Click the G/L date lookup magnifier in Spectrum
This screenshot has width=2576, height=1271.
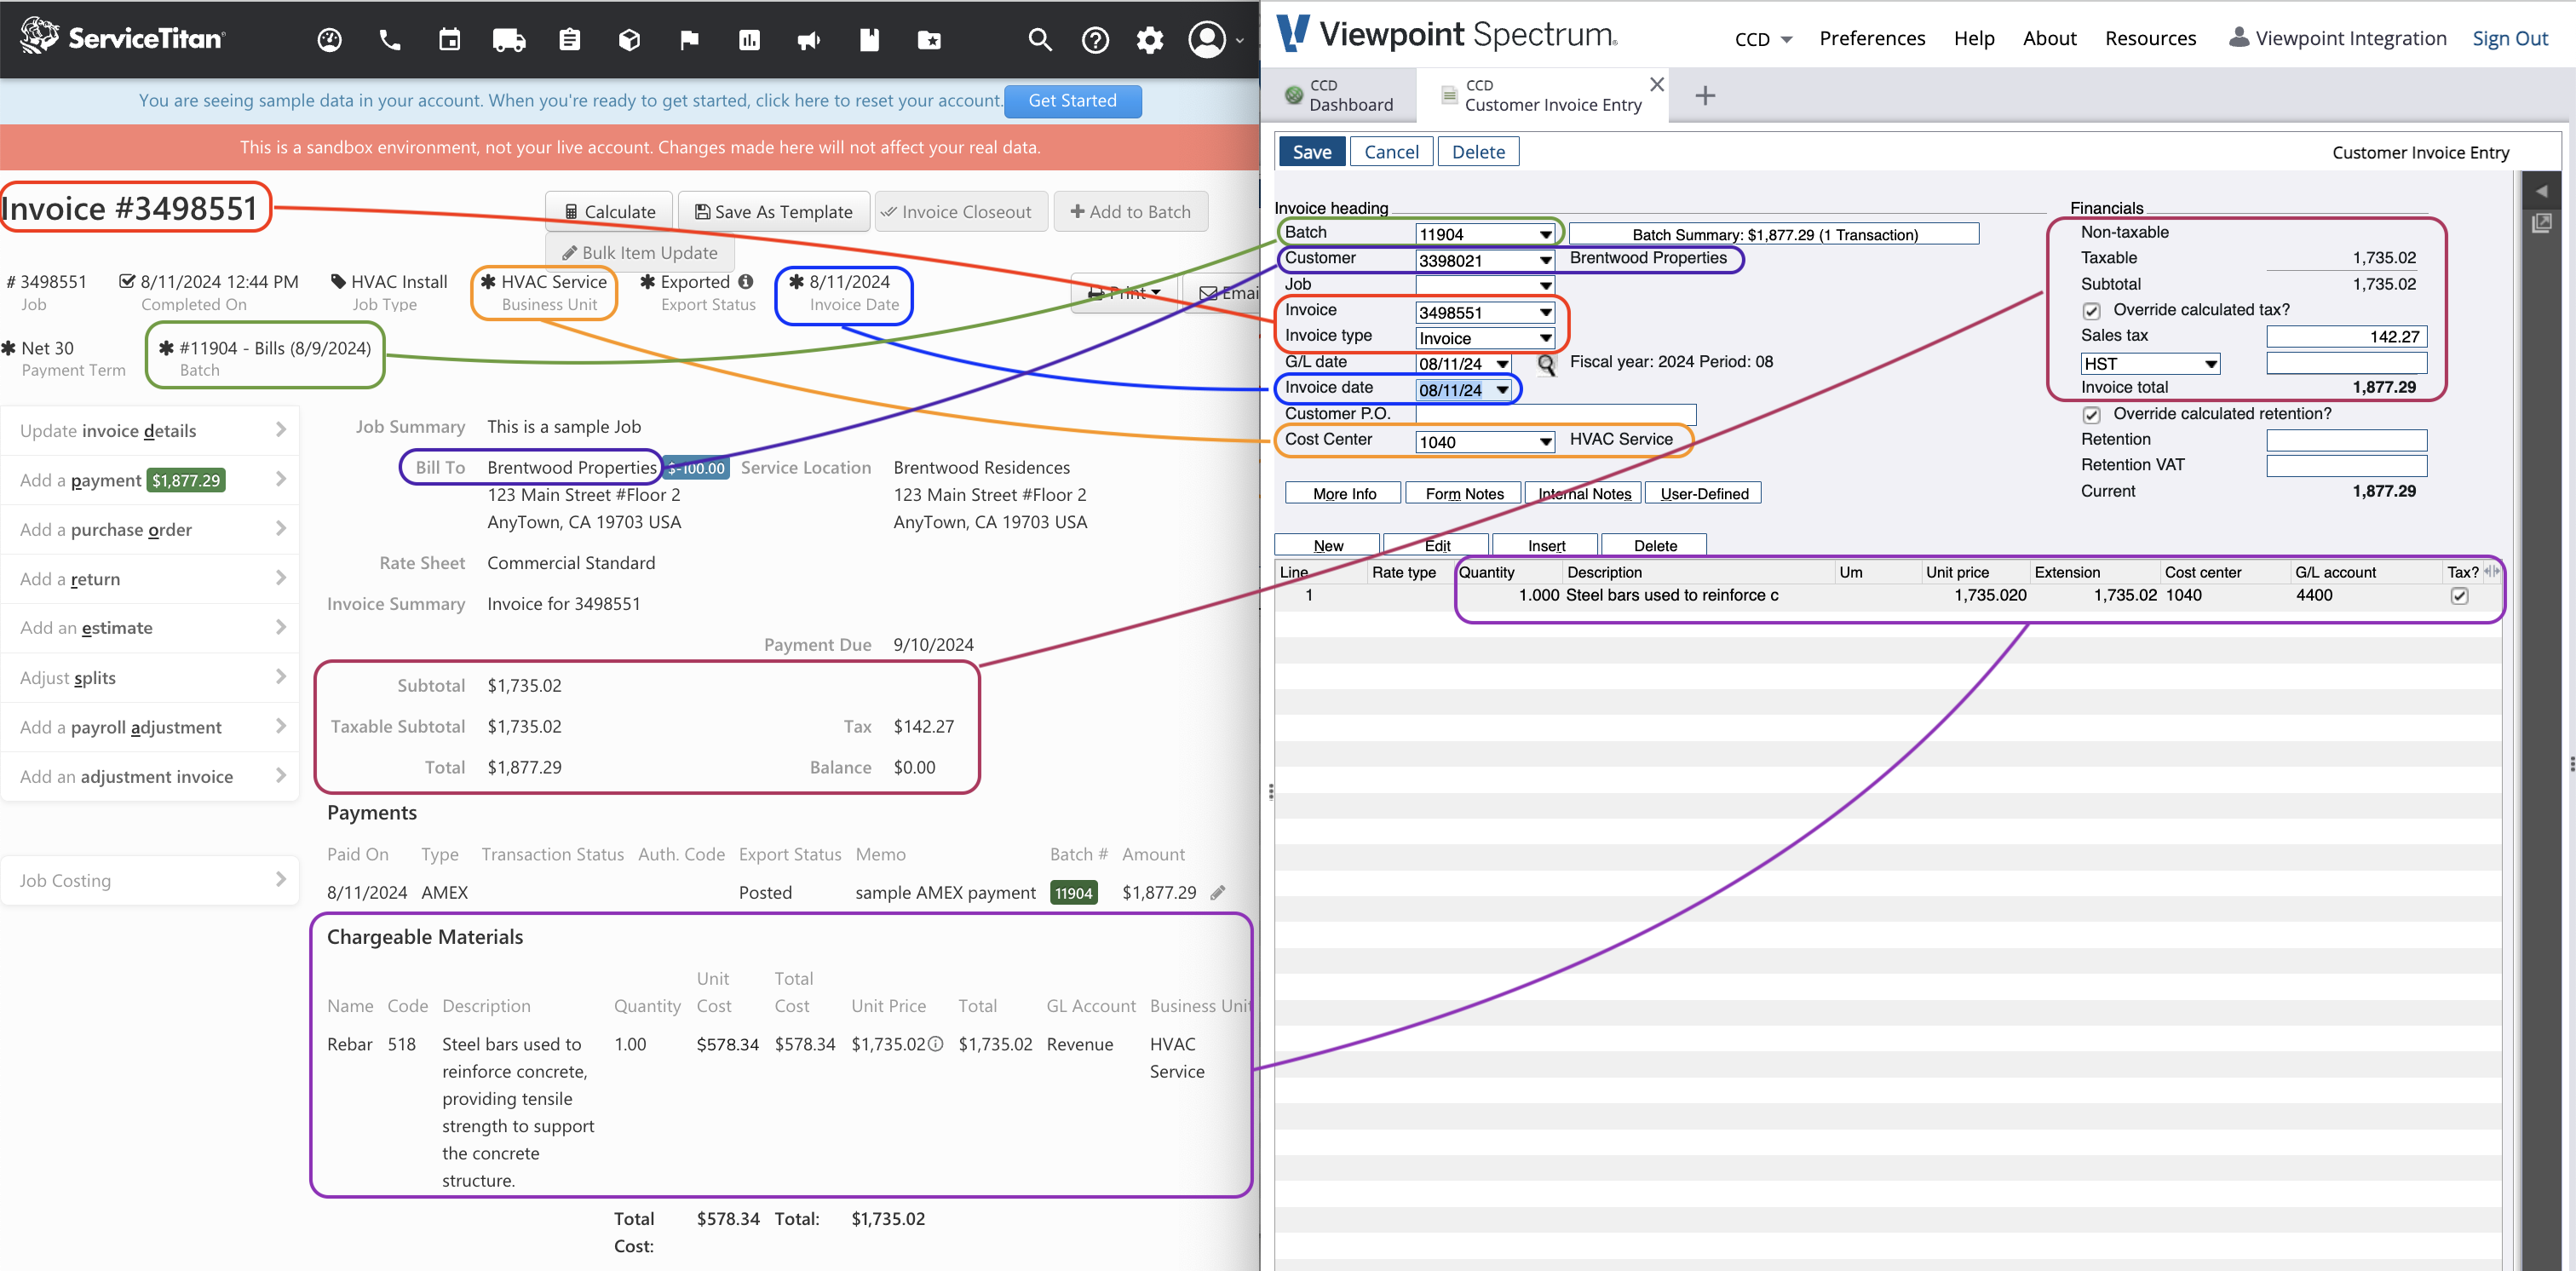(x=1546, y=364)
